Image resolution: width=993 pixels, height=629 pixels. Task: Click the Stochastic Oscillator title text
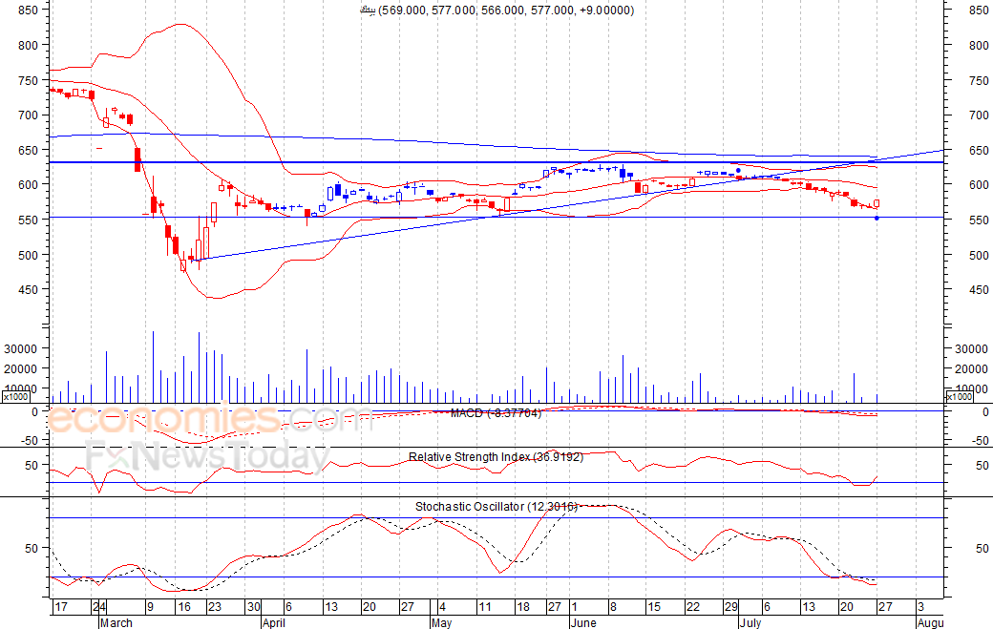tap(496, 506)
